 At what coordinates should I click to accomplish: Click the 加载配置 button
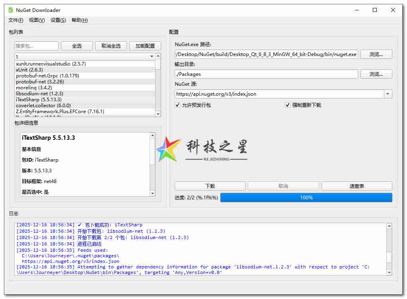pos(145,46)
